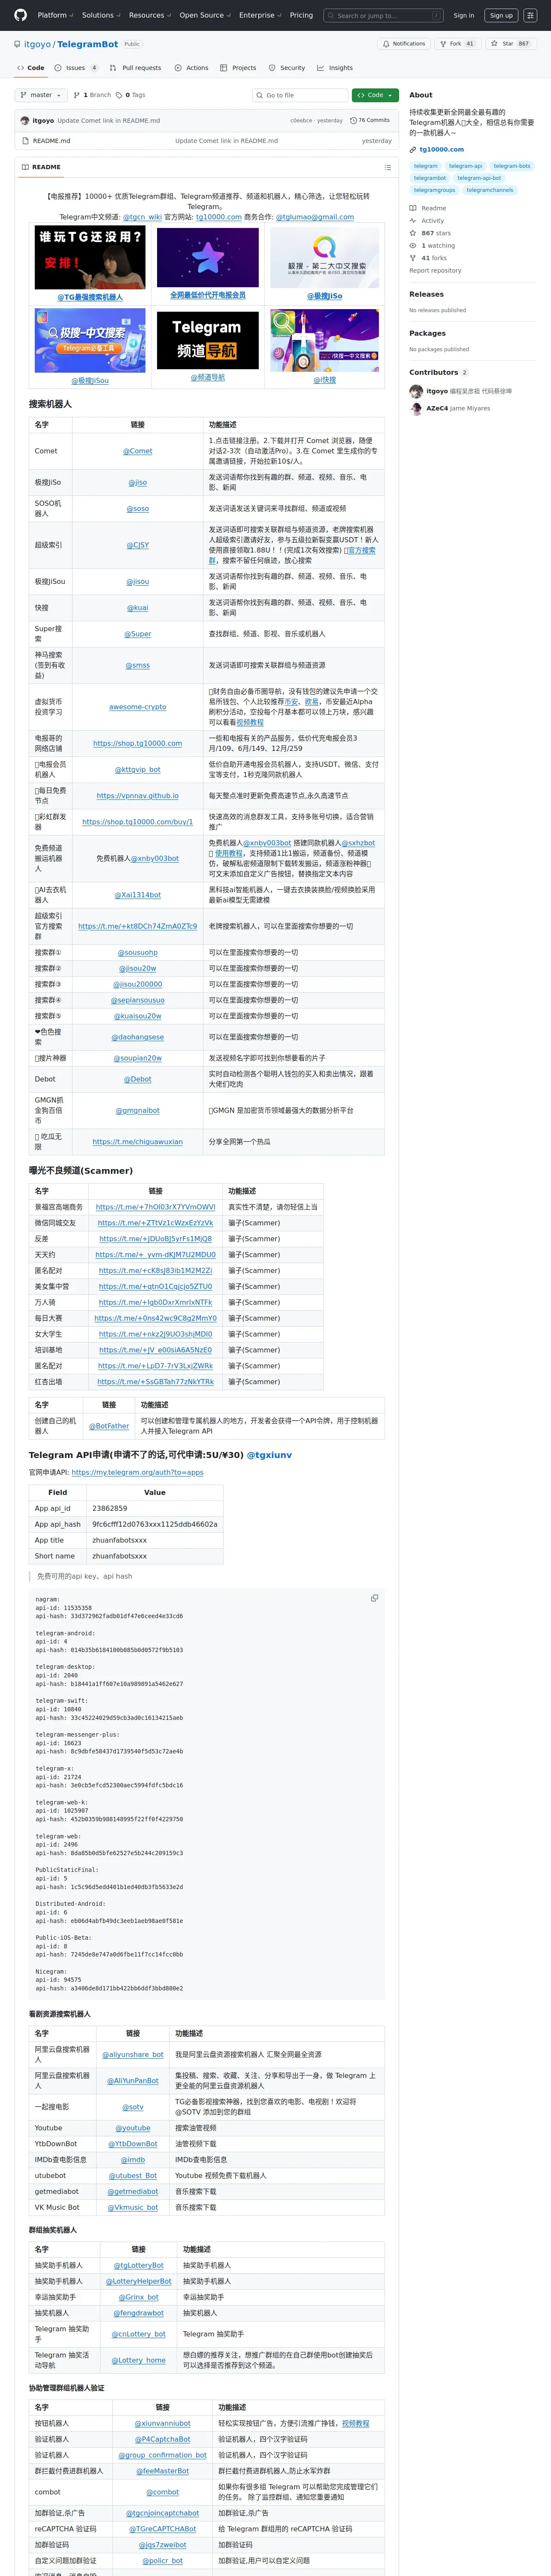Open the @BotFather link

[x=109, y=1426]
